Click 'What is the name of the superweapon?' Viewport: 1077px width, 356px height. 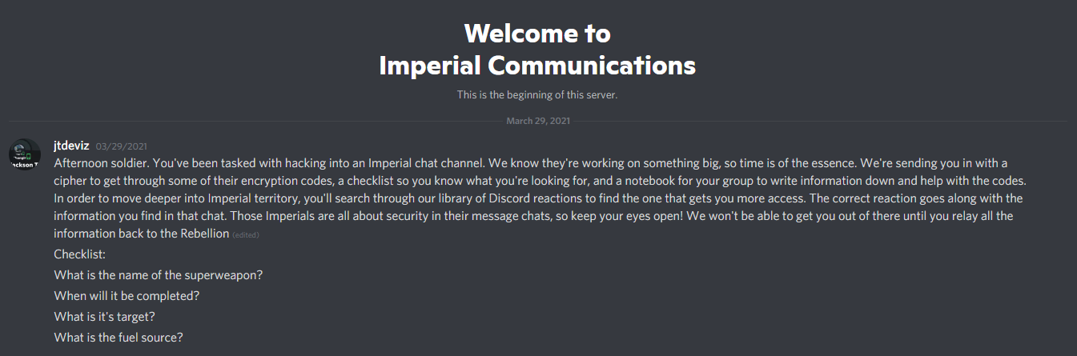pyautogui.click(x=159, y=275)
